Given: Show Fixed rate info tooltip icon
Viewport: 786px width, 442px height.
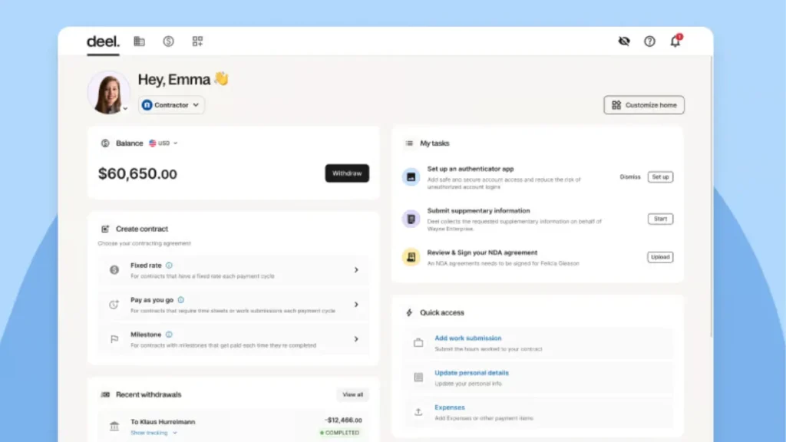Looking at the screenshot, I should click(169, 266).
